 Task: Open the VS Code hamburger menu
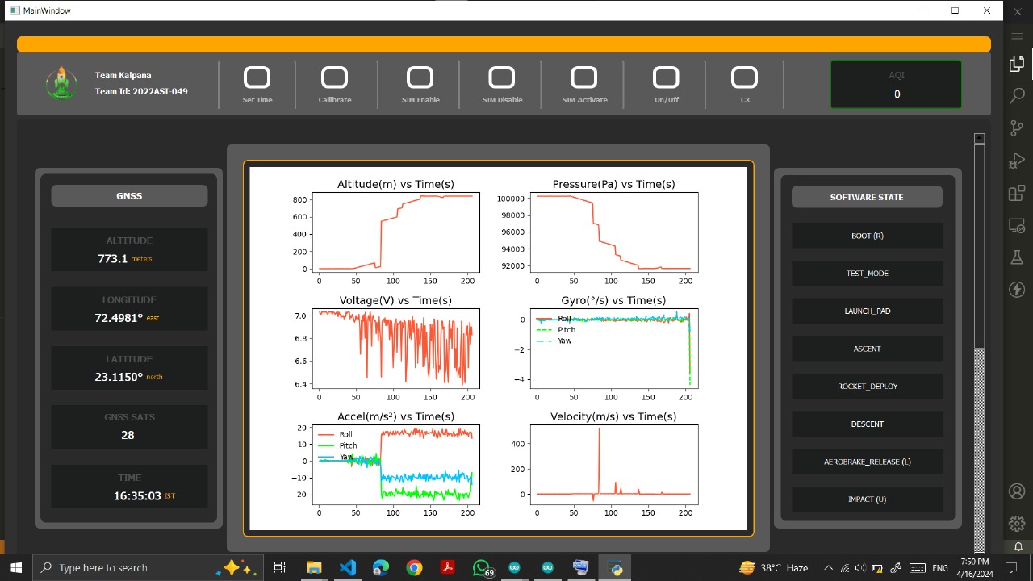[1017, 36]
